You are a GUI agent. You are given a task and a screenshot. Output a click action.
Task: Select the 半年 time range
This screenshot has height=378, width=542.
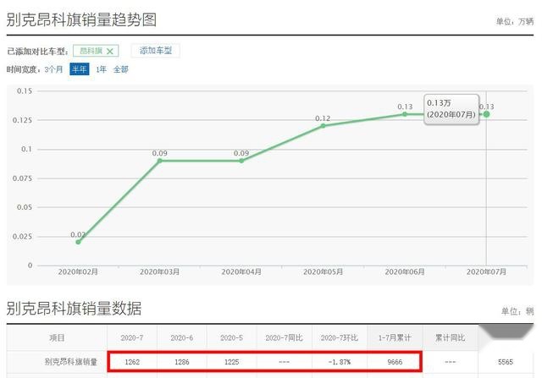tap(79, 69)
